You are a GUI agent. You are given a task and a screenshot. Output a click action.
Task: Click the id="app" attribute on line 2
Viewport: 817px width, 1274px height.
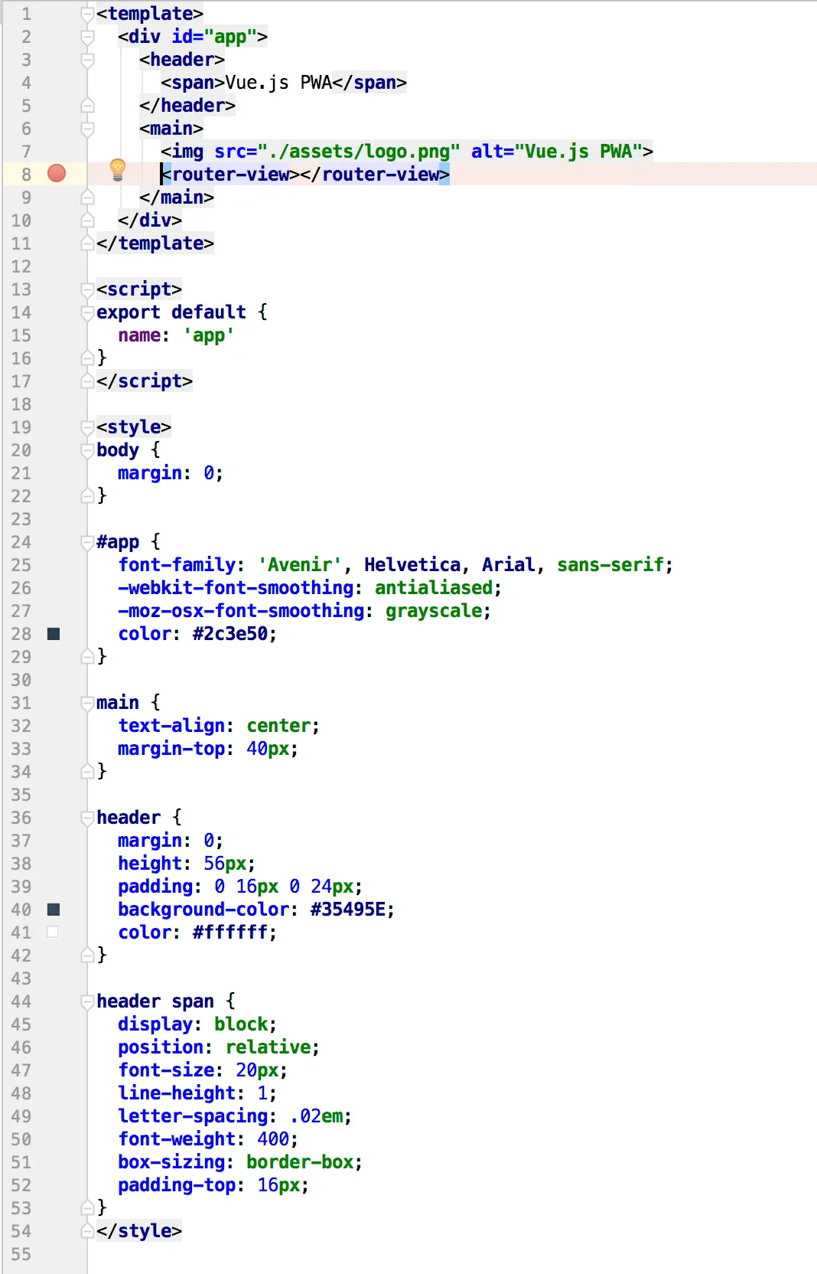(x=214, y=37)
